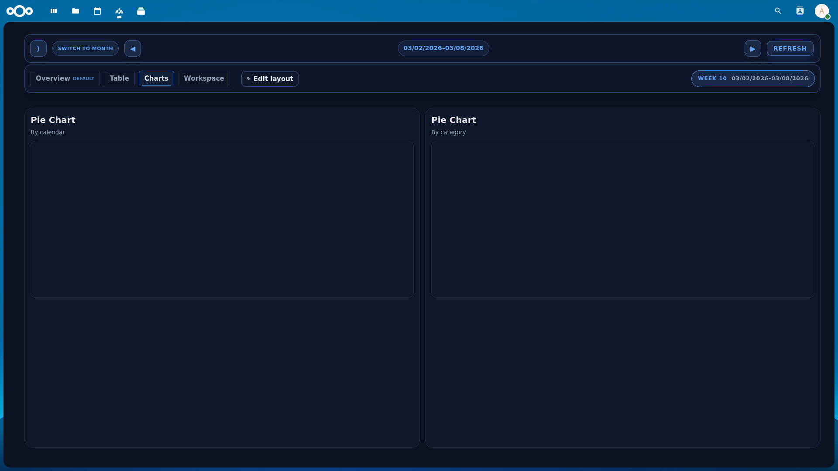
Task: Select the gauge-style time tracking app icon
Action: [119, 11]
